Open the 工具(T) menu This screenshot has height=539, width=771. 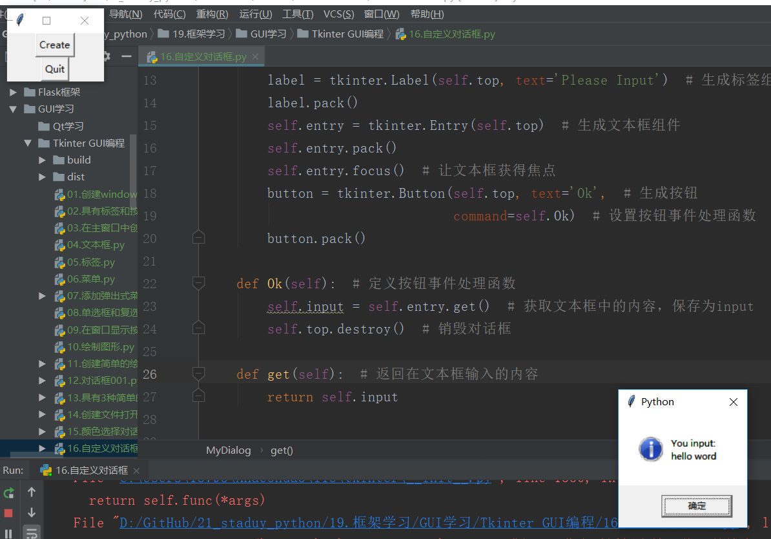(298, 14)
